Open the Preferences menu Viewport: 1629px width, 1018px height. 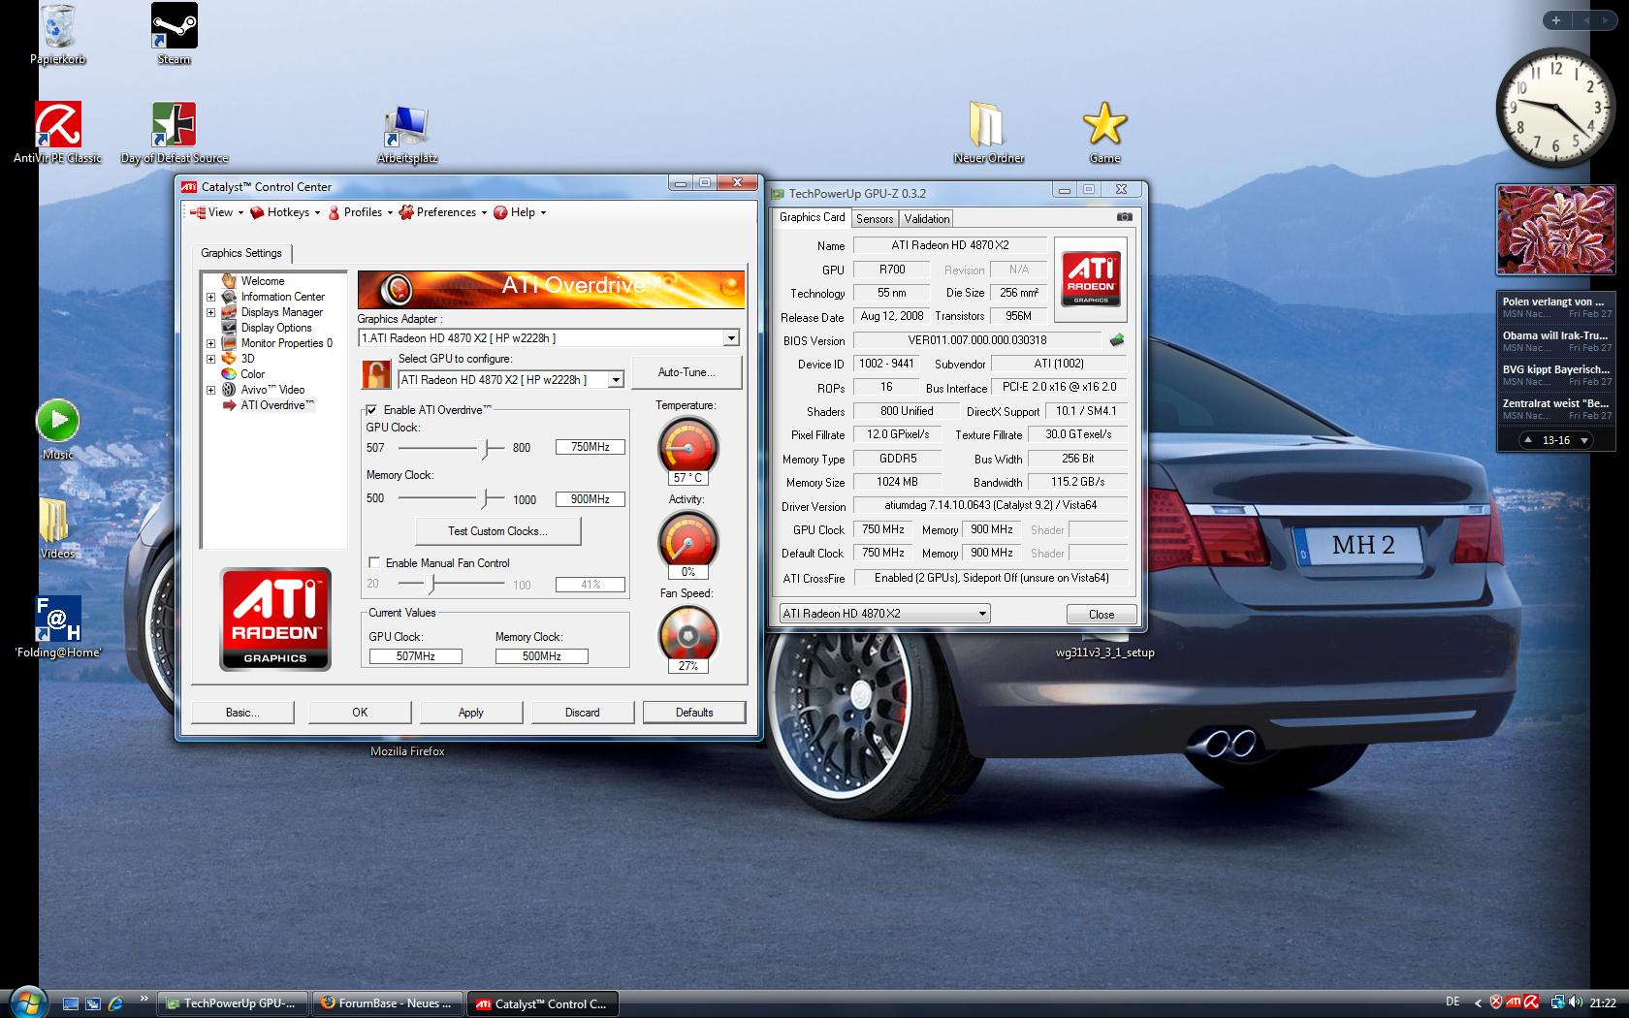[443, 212]
